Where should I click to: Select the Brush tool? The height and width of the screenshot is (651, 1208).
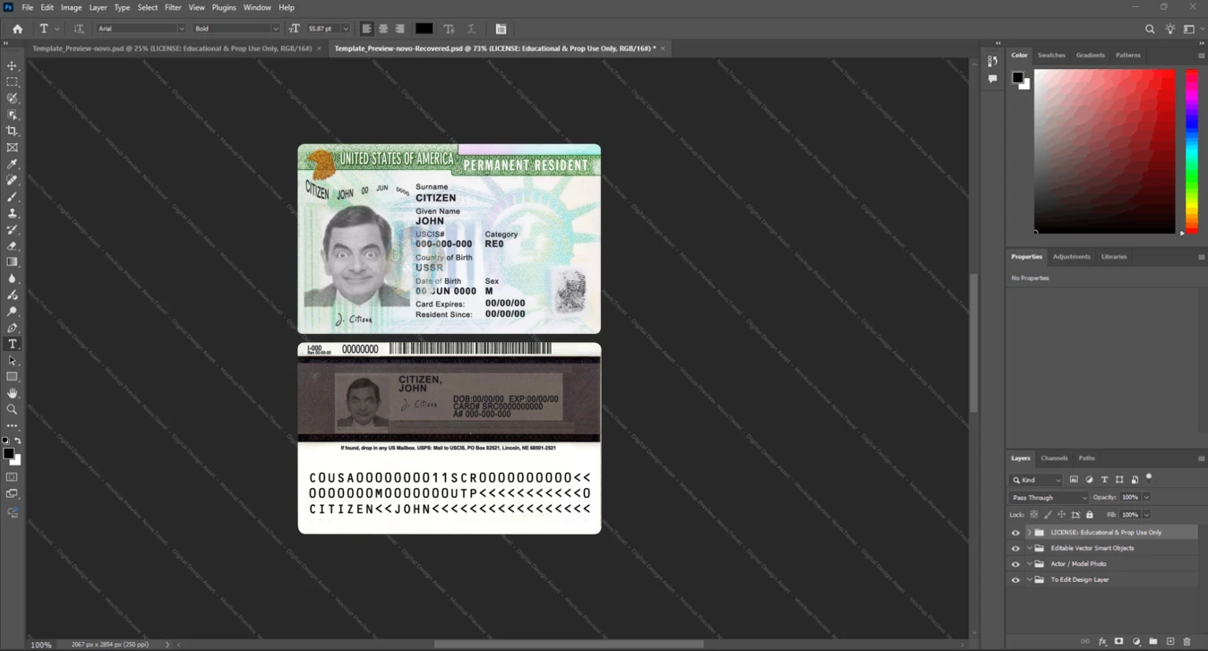(13, 196)
